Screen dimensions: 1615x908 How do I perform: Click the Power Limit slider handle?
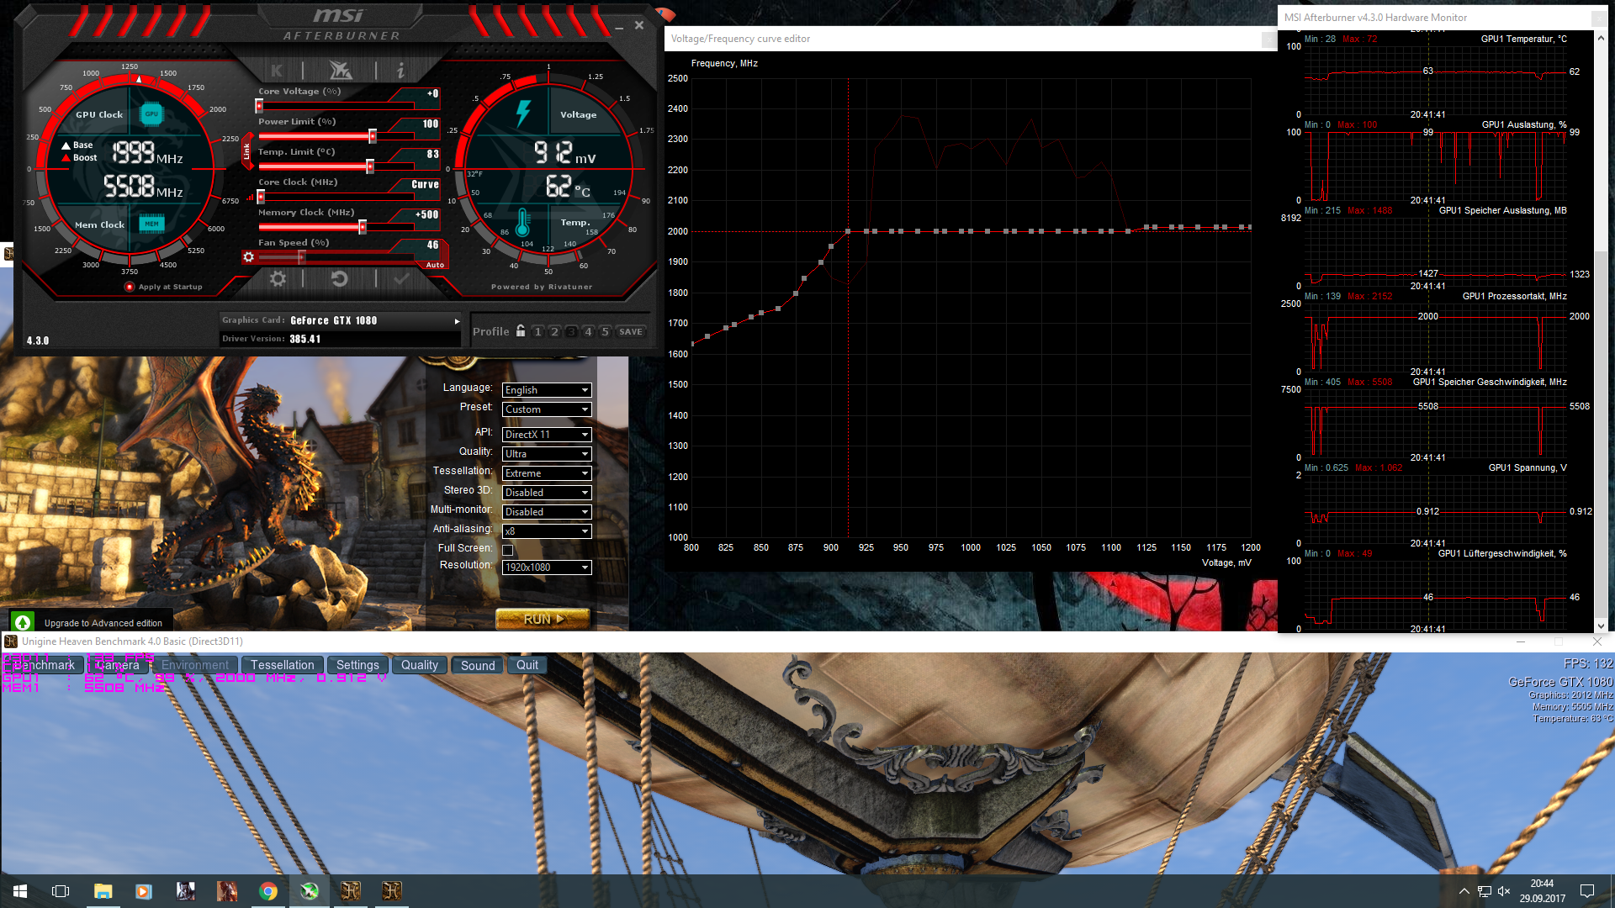(373, 136)
